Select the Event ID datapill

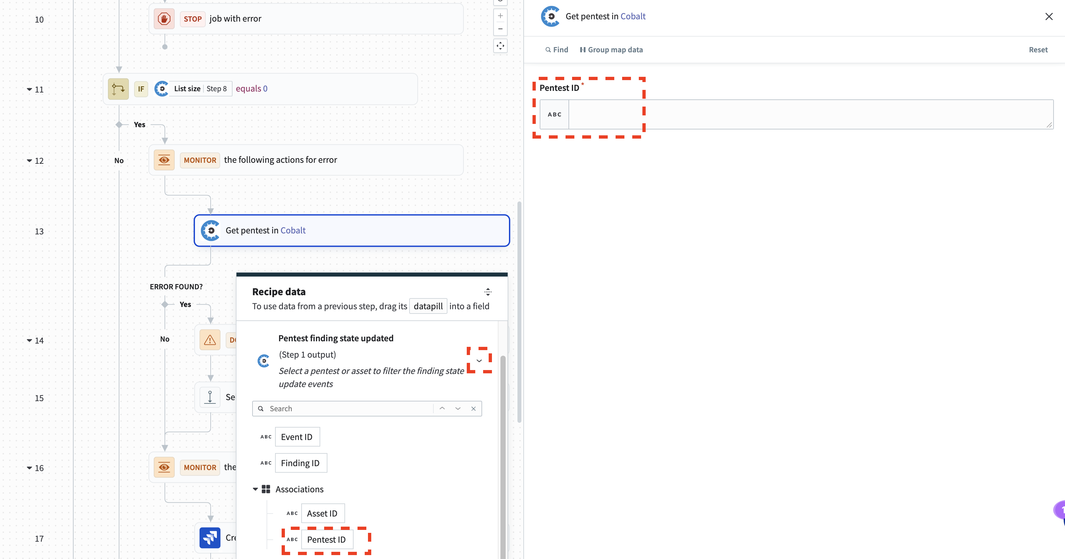click(x=297, y=437)
